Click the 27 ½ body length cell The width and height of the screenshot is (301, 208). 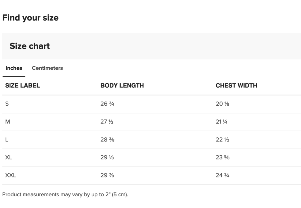(107, 122)
